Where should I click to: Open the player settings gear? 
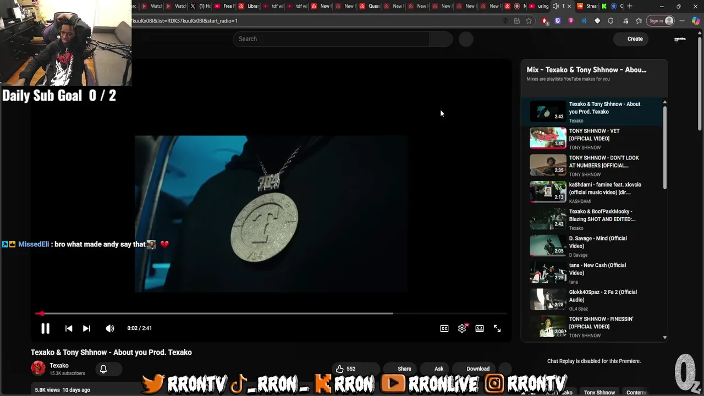(x=462, y=328)
